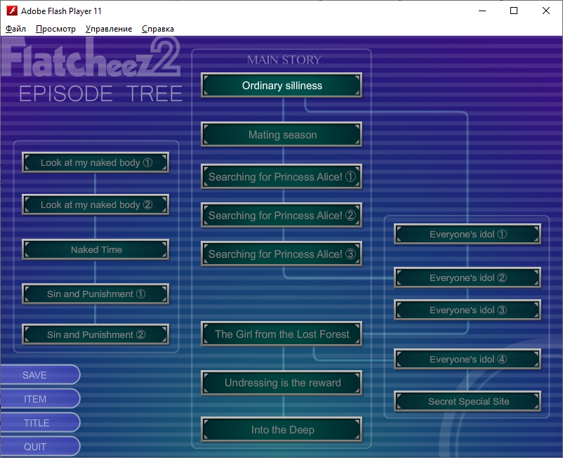563x458 pixels.
Task: Open Searching for Princess Alice! ② episode
Action: coord(282,215)
